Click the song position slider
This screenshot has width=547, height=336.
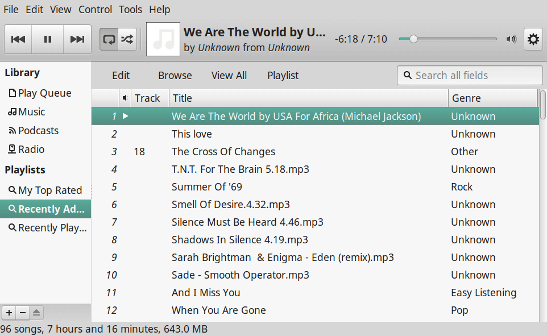pos(447,39)
